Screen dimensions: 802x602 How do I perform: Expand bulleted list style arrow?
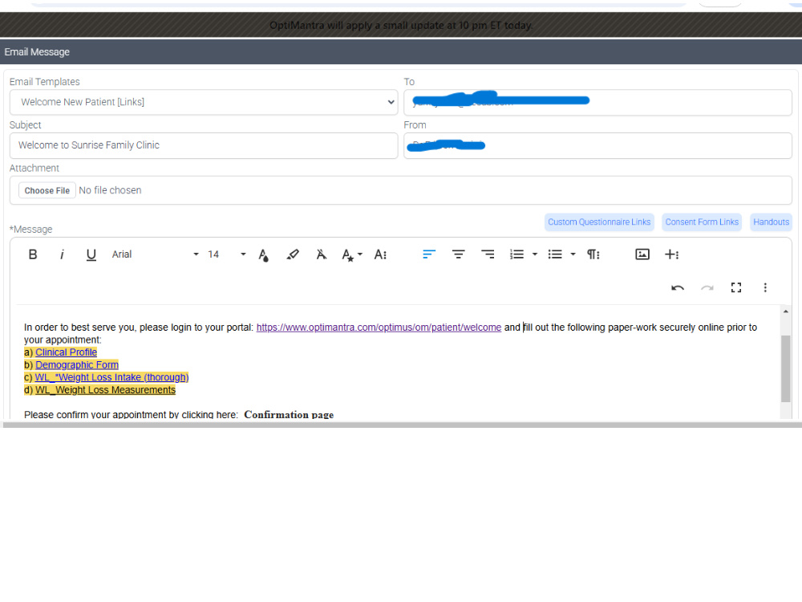(573, 254)
